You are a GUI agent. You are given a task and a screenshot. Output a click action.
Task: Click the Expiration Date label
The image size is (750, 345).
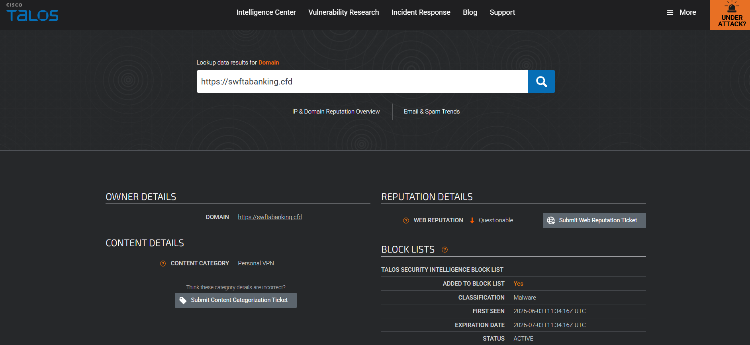point(480,325)
